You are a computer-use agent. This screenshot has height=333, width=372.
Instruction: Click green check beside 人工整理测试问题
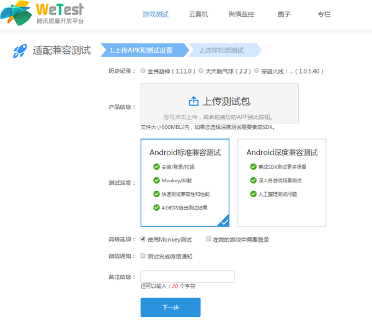[x=254, y=194]
